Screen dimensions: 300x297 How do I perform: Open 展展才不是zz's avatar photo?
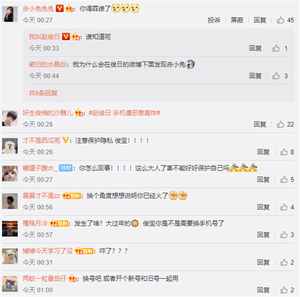pyautogui.click(x=10, y=201)
